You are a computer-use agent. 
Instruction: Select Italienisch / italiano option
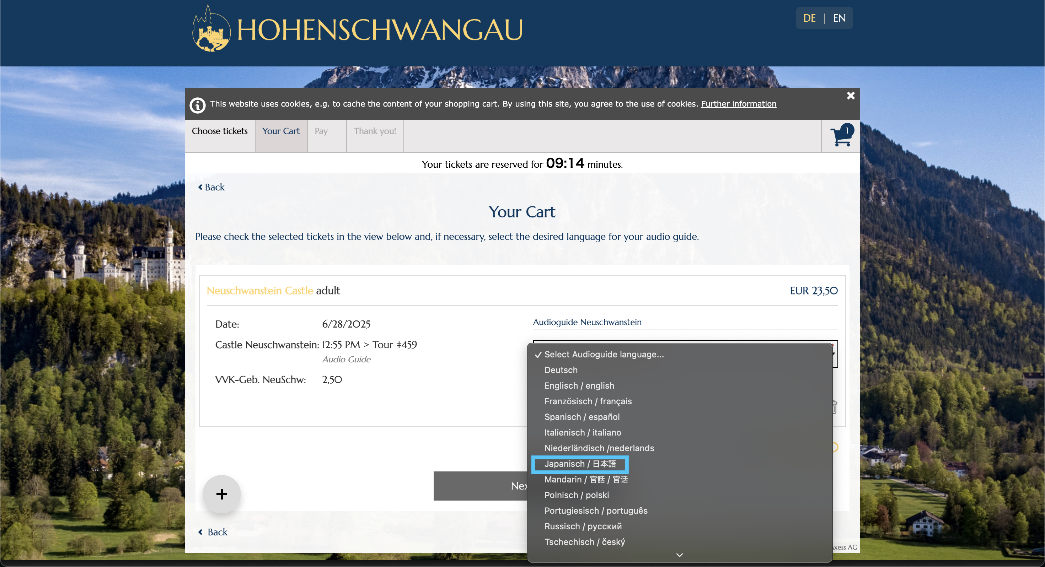point(680,432)
